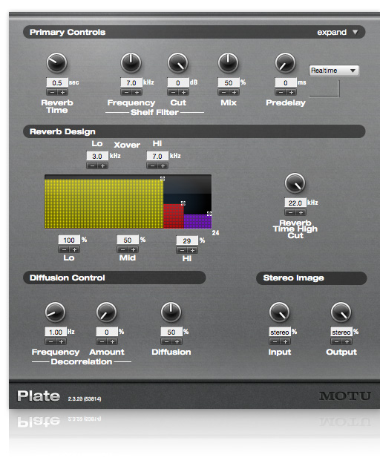Click the Diffusion 50 % value field

point(171,332)
